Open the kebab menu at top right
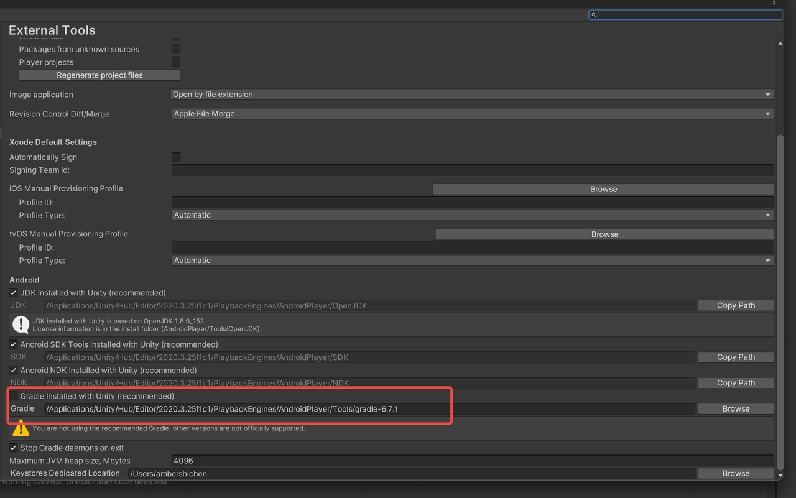Viewport: 796px width, 498px height. [774, 3]
